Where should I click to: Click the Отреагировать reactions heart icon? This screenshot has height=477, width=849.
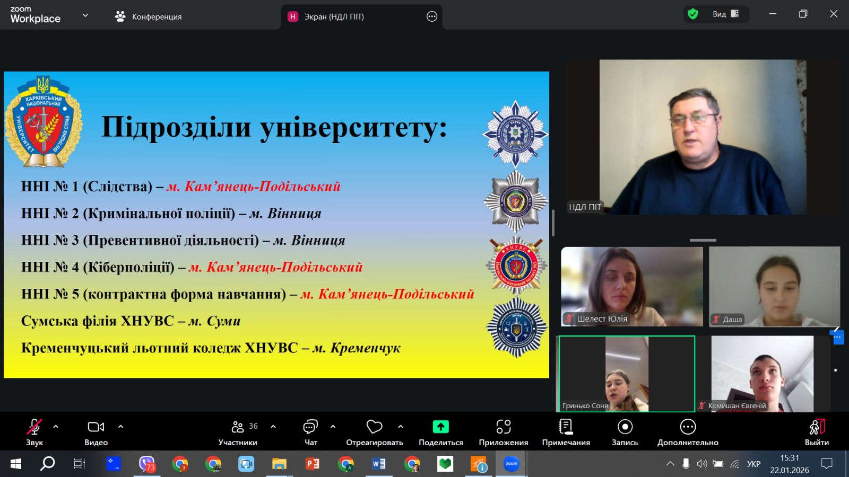(374, 427)
